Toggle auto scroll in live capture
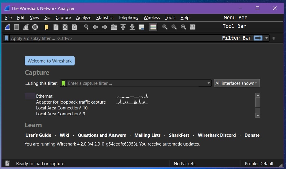 point(142,27)
